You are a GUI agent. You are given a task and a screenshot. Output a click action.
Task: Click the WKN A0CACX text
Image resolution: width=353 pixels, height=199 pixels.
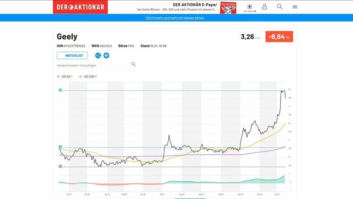(x=101, y=46)
